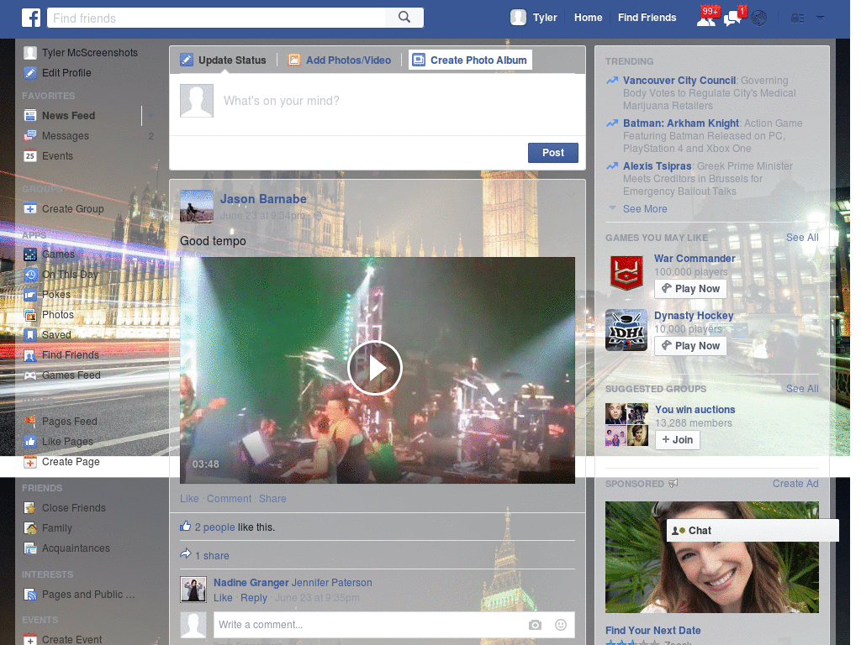Open Alexis Tsipras trending topic
861x645 pixels.
click(x=657, y=166)
